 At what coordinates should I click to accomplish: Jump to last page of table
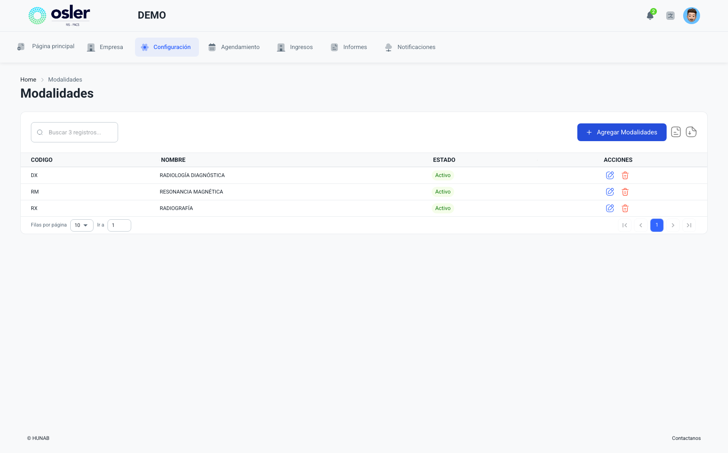(x=689, y=225)
